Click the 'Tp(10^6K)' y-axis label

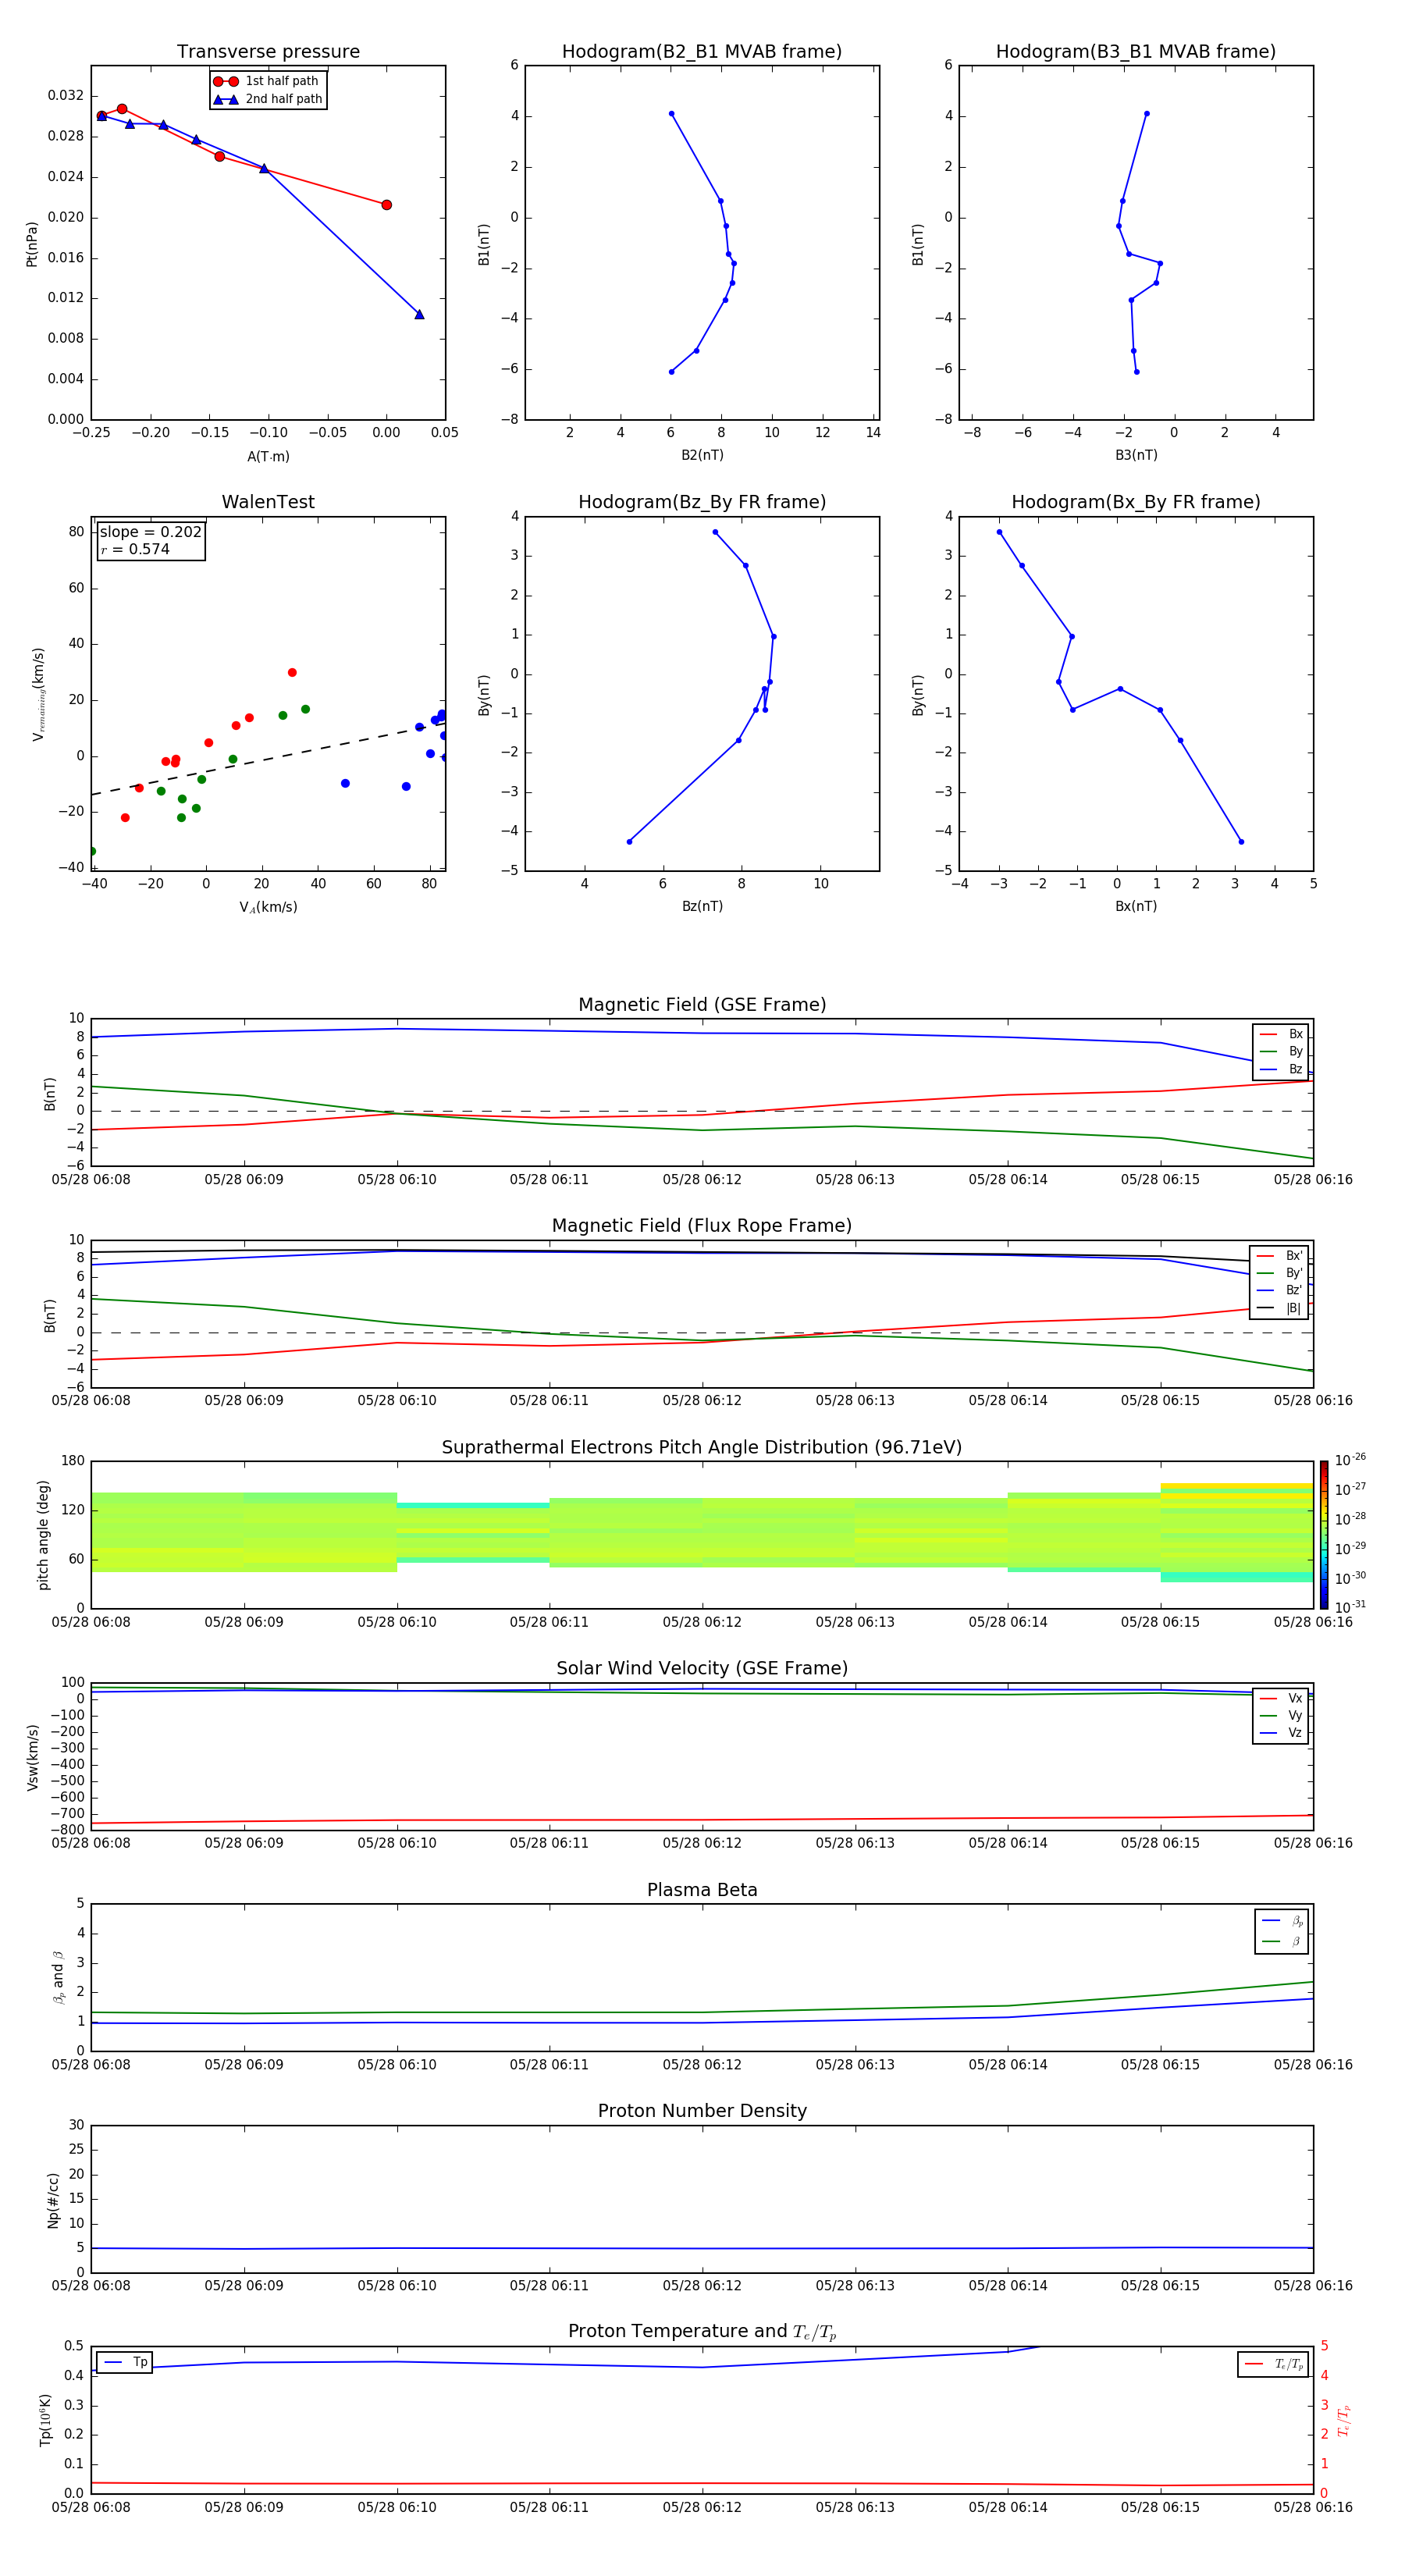click(45, 2420)
